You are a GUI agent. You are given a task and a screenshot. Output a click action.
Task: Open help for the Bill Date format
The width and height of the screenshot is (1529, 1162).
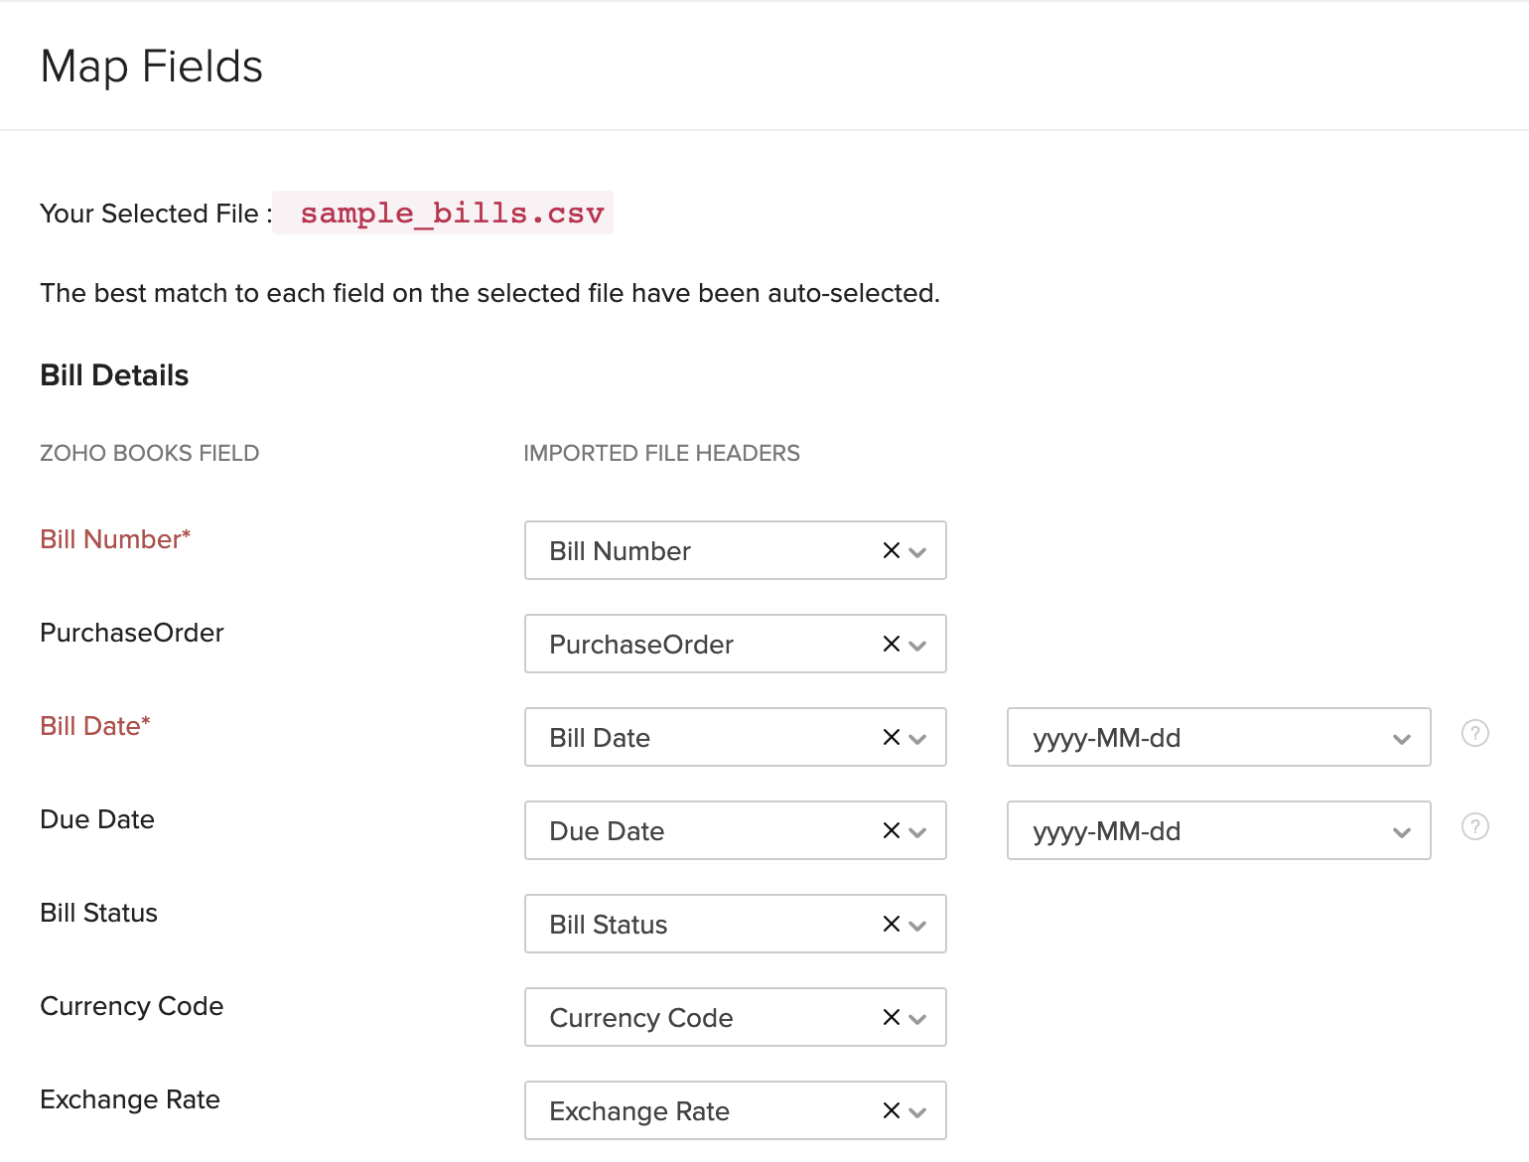[1475, 734]
